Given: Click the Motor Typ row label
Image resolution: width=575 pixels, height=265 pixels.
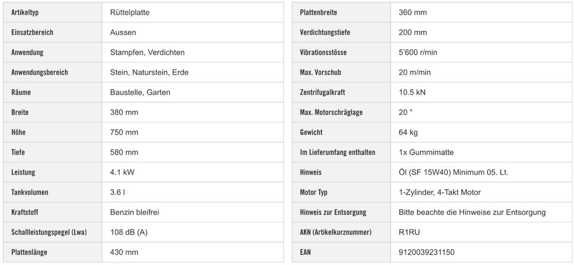Looking at the screenshot, I should (x=313, y=193).
